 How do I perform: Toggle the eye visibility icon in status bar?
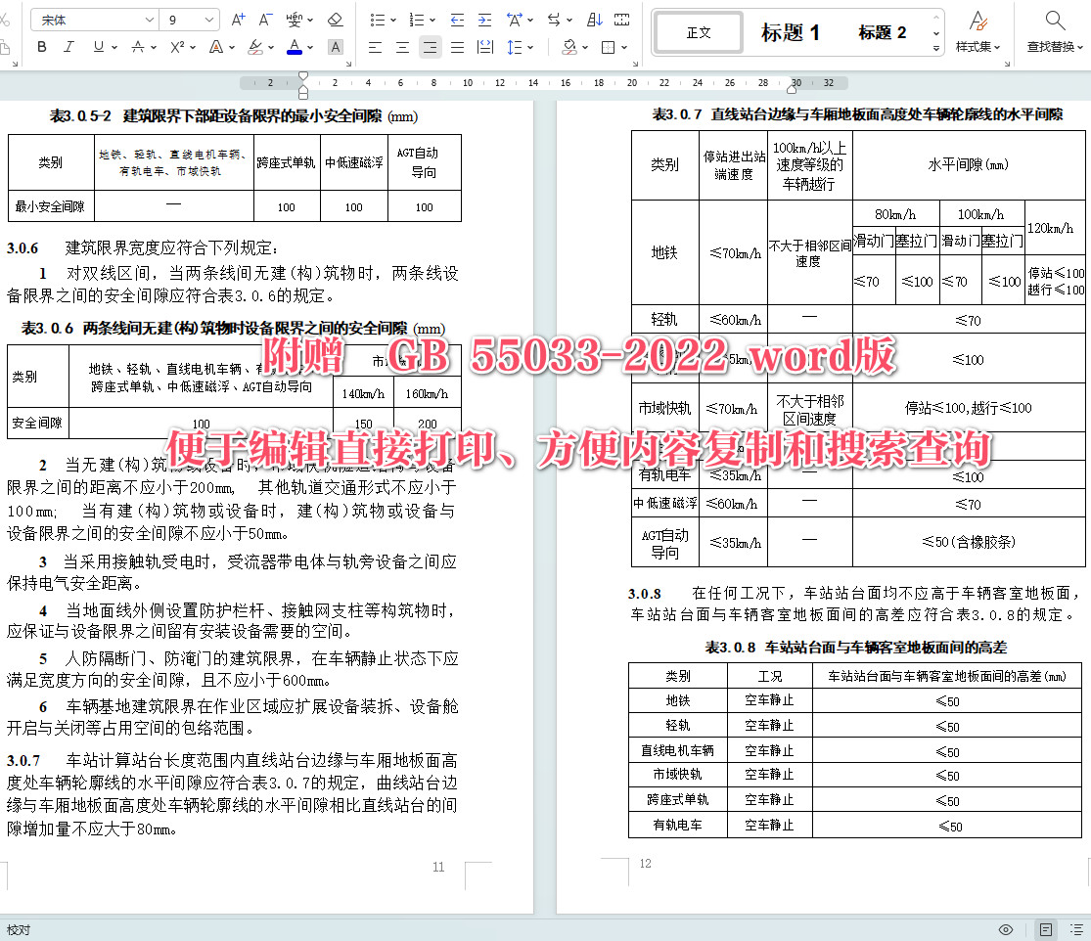click(x=1006, y=929)
